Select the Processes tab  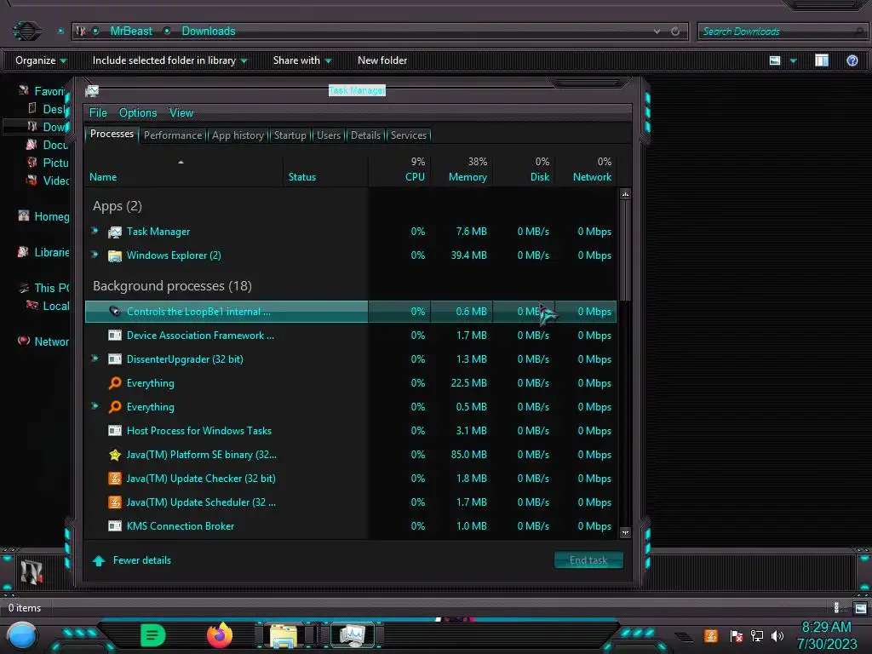[x=112, y=134]
